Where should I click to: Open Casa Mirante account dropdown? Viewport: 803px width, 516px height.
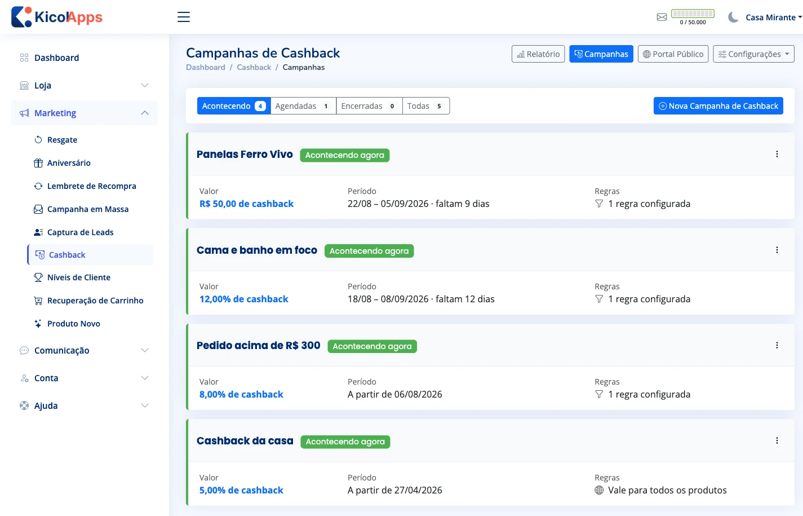[x=774, y=17]
